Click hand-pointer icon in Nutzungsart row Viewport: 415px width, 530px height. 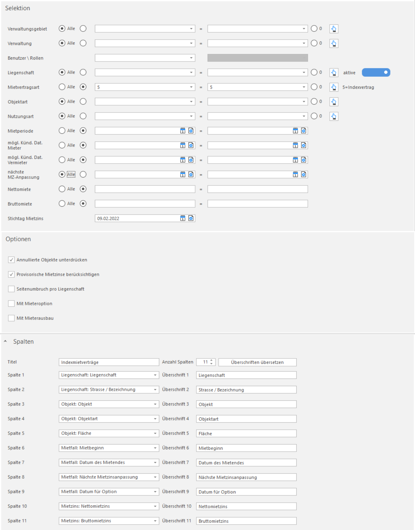click(x=334, y=116)
